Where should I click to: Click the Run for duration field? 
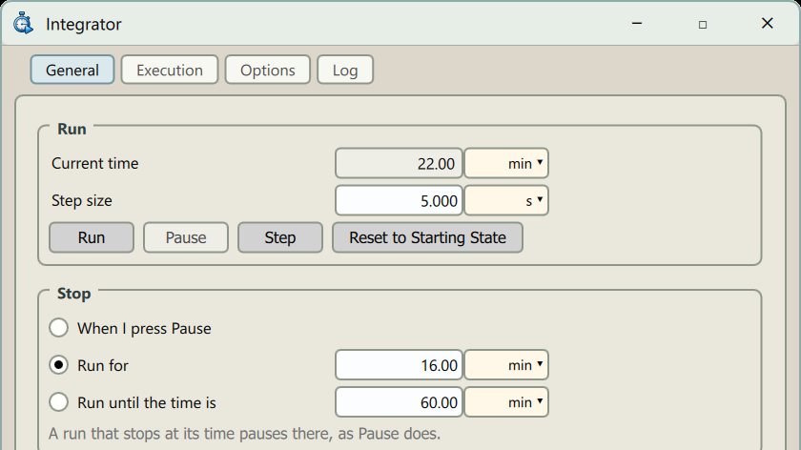pyautogui.click(x=399, y=365)
